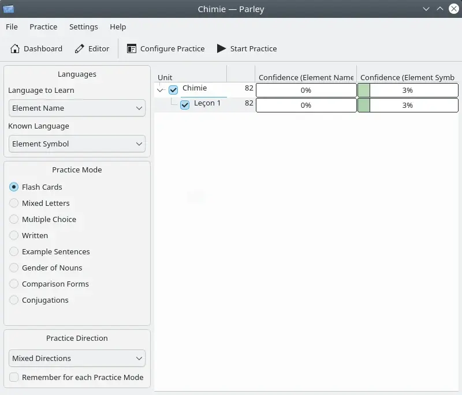Open Language to Learn dropdown
462x395 pixels.
77,108
